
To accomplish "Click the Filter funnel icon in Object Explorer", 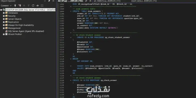I will [x=28, y=6].
